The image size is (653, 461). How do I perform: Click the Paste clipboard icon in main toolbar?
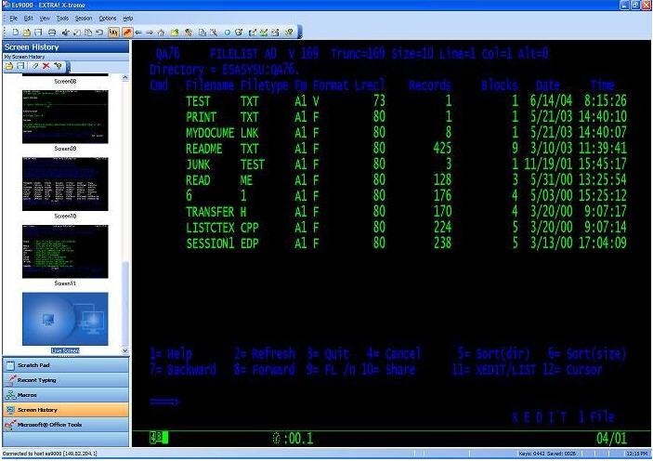pyautogui.click(x=88, y=33)
